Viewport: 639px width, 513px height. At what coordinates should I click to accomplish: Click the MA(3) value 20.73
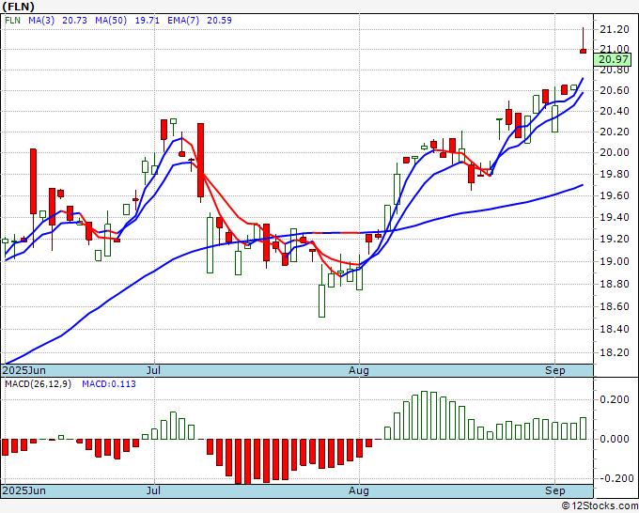coord(74,21)
